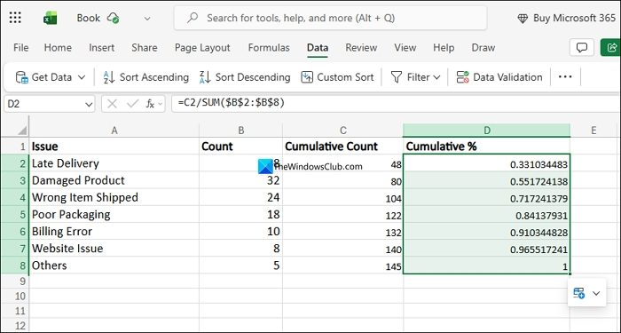Select row 1 header
Image resolution: width=621 pixels, height=333 pixels.
pyautogui.click(x=15, y=147)
